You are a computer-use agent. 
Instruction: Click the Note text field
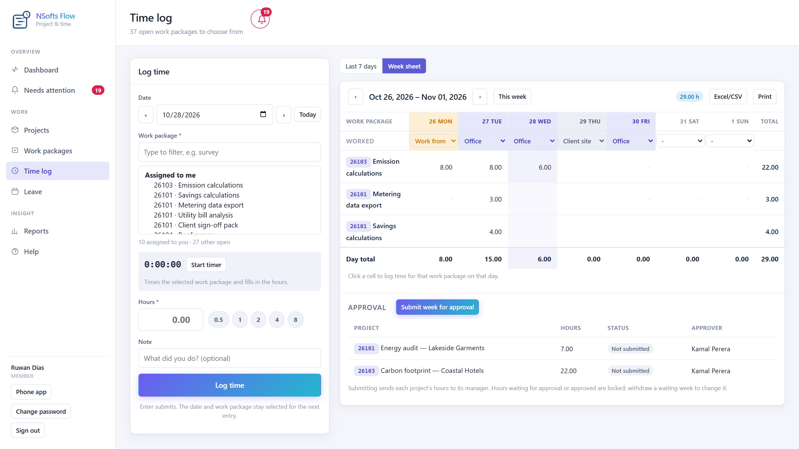[x=230, y=358]
